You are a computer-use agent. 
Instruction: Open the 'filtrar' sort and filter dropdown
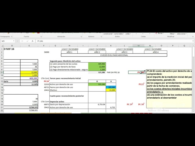click(x=172, y=34)
